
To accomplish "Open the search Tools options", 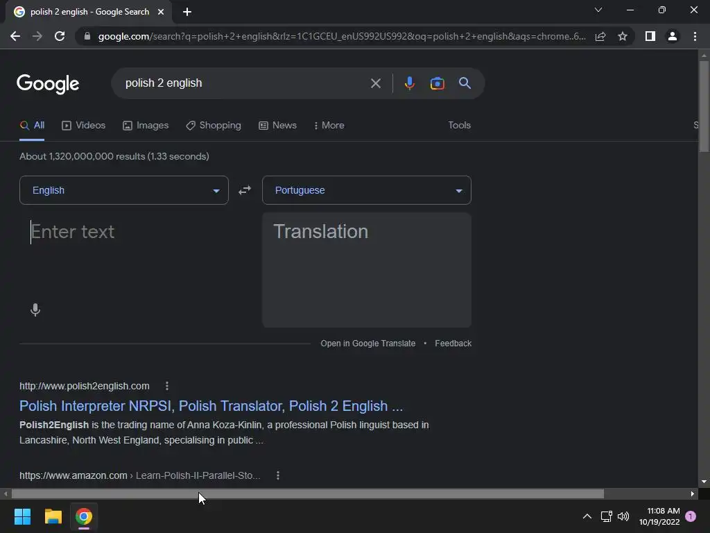I will (460, 125).
